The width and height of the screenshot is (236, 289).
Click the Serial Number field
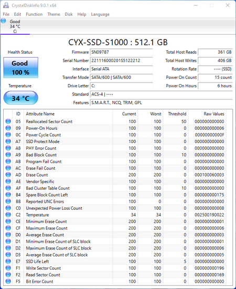pyautogui.click(x=121, y=60)
